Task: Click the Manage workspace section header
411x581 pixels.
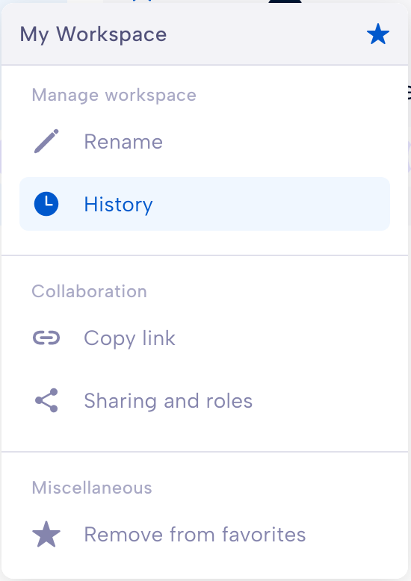Action: click(114, 96)
